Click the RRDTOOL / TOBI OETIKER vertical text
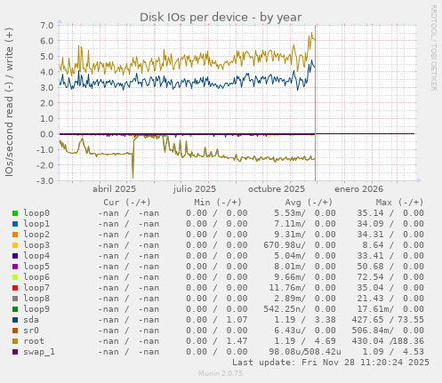This screenshot has width=442, height=383. point(433,48)
